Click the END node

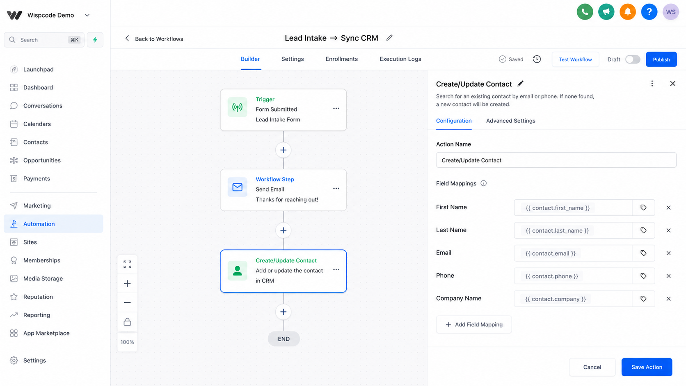(x=284, y=339)
